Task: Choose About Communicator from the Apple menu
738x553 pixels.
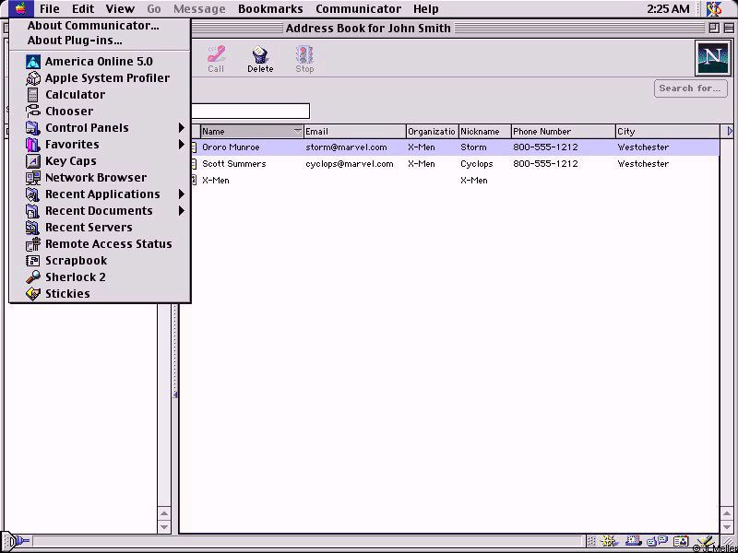Action: click(x=92, y=26)
